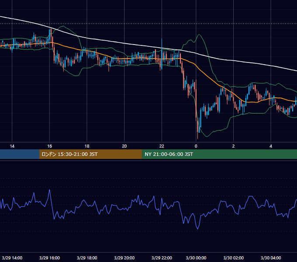Click the 3/30 02:00 date label
The height and width of the screenshot is (262, 297).
click(x=233, y=258)
